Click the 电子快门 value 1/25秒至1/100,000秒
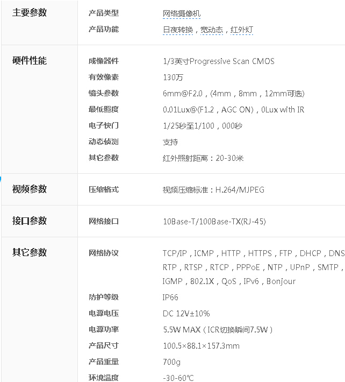 203,126
